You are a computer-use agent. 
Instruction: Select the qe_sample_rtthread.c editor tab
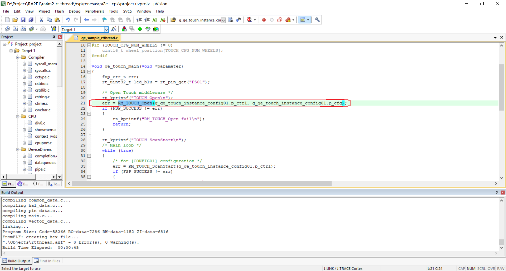[99, 38]
